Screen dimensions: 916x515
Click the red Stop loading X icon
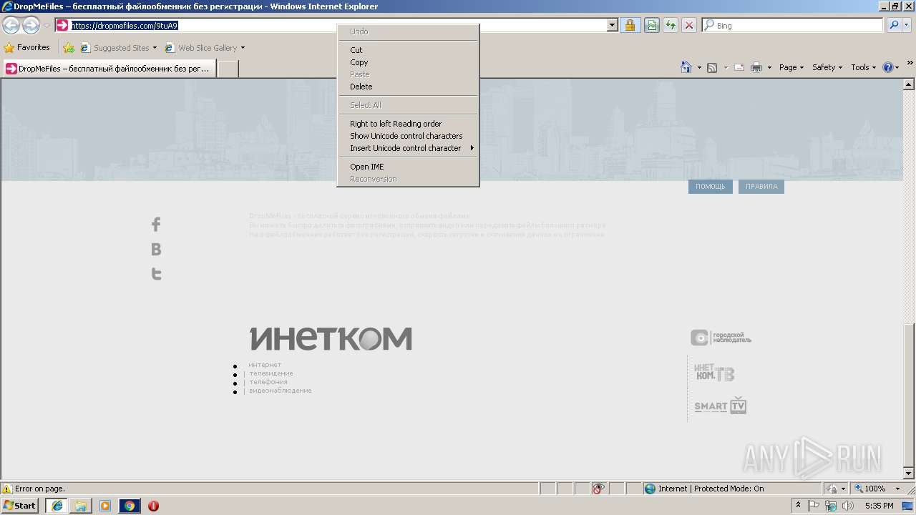point(689,25)
